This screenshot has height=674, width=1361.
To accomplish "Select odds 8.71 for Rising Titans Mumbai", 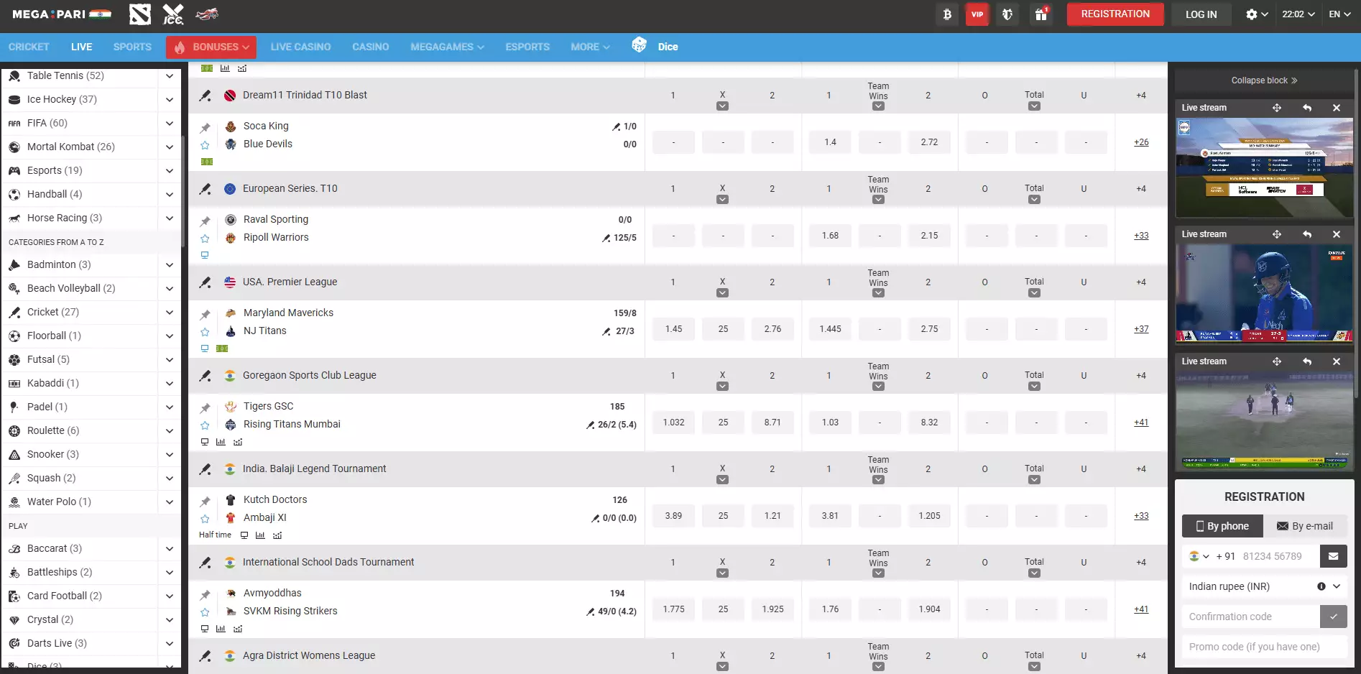I will 772,423.
